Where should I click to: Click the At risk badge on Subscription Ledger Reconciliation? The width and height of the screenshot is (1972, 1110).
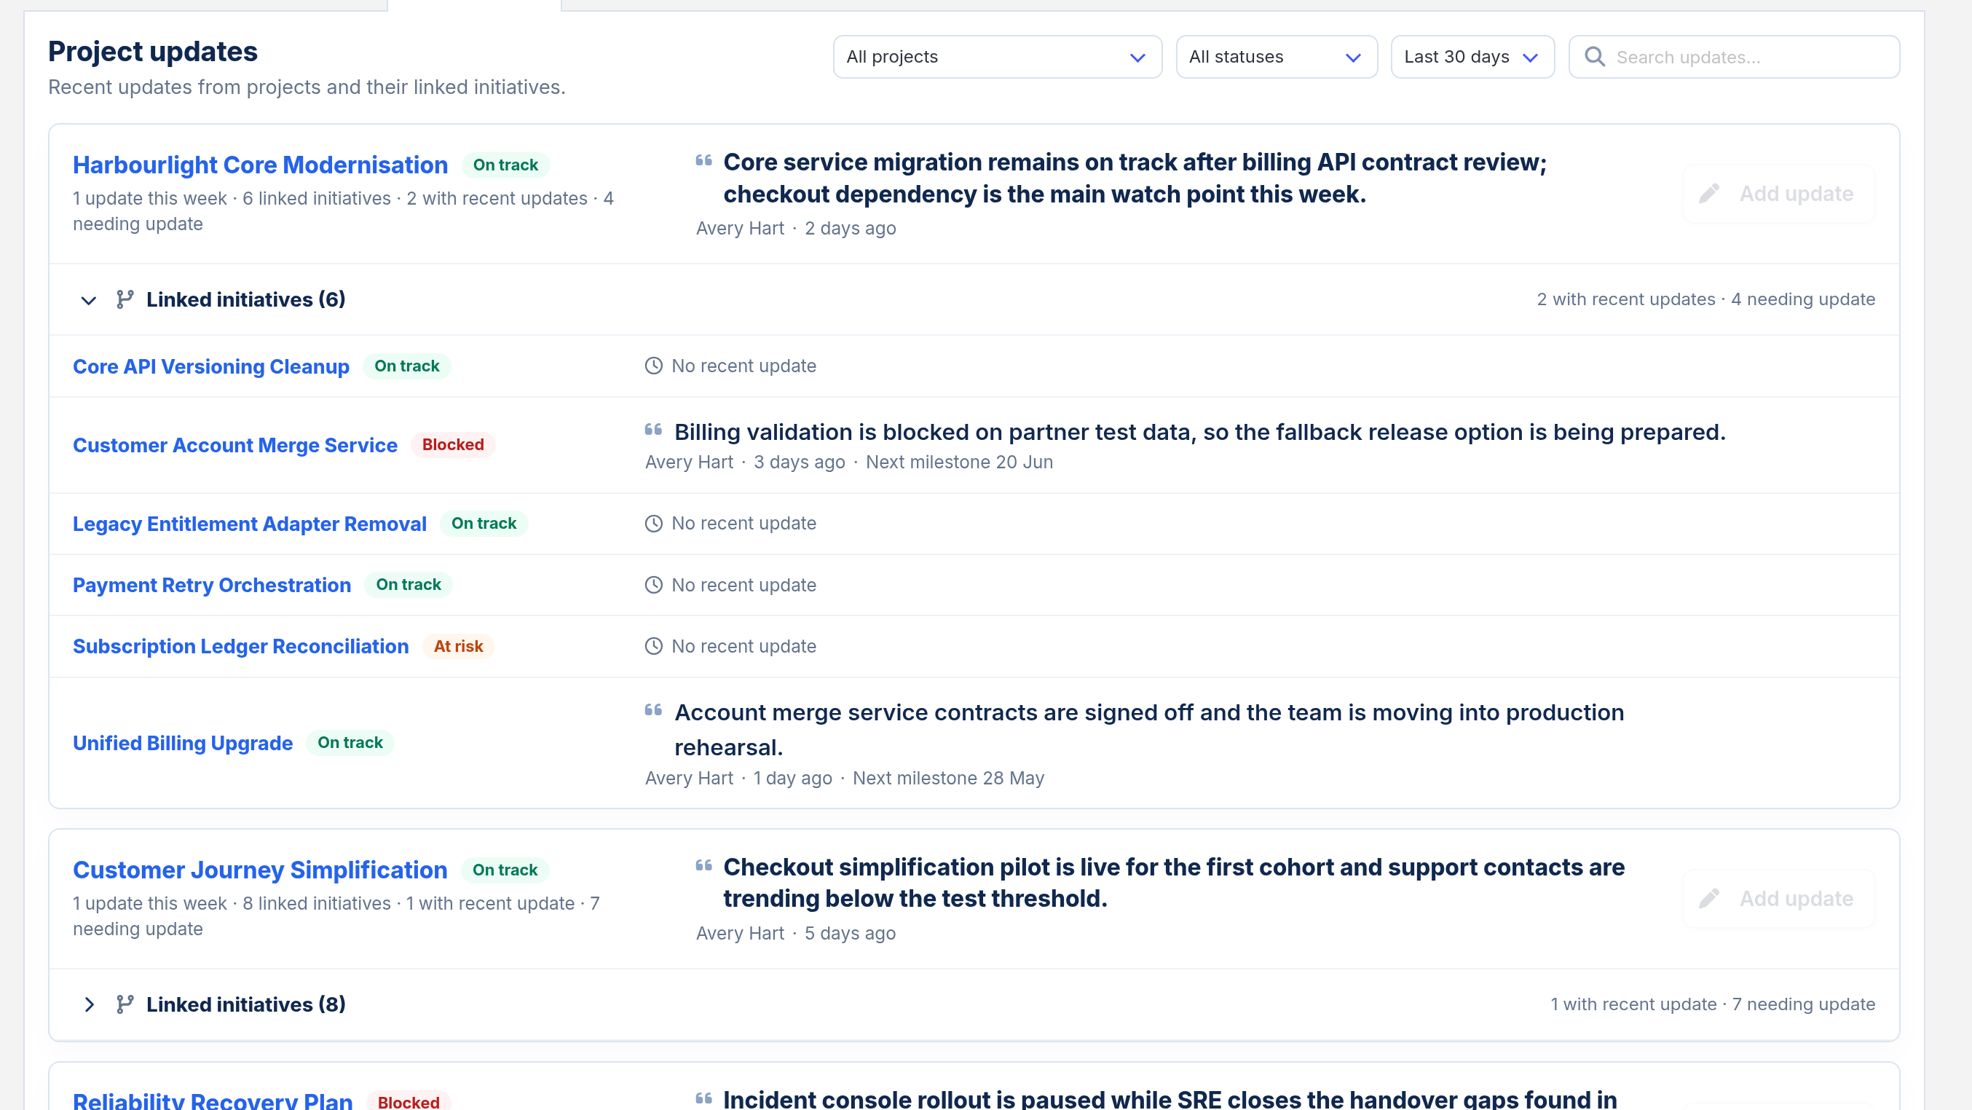click(459, 646)
